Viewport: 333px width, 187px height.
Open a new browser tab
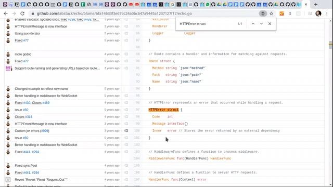[316, 4]
